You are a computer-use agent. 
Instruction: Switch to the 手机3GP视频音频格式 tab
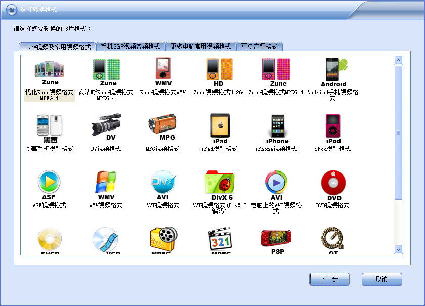pyautogui.click(x=131, y=47)
